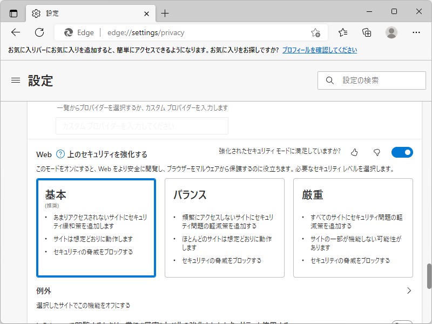Open the settings hamburger menu
The width and height of the screenshot is (432, 324).
pyautogui.click(x=15, y=80)
